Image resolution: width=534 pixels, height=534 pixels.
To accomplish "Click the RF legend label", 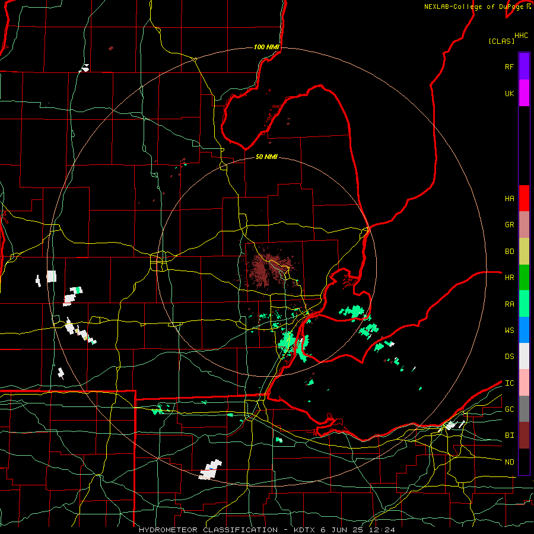I will (x=510, y=66).
